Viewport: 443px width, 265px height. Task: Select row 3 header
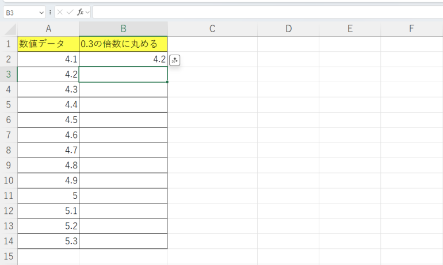coord(9,75)
